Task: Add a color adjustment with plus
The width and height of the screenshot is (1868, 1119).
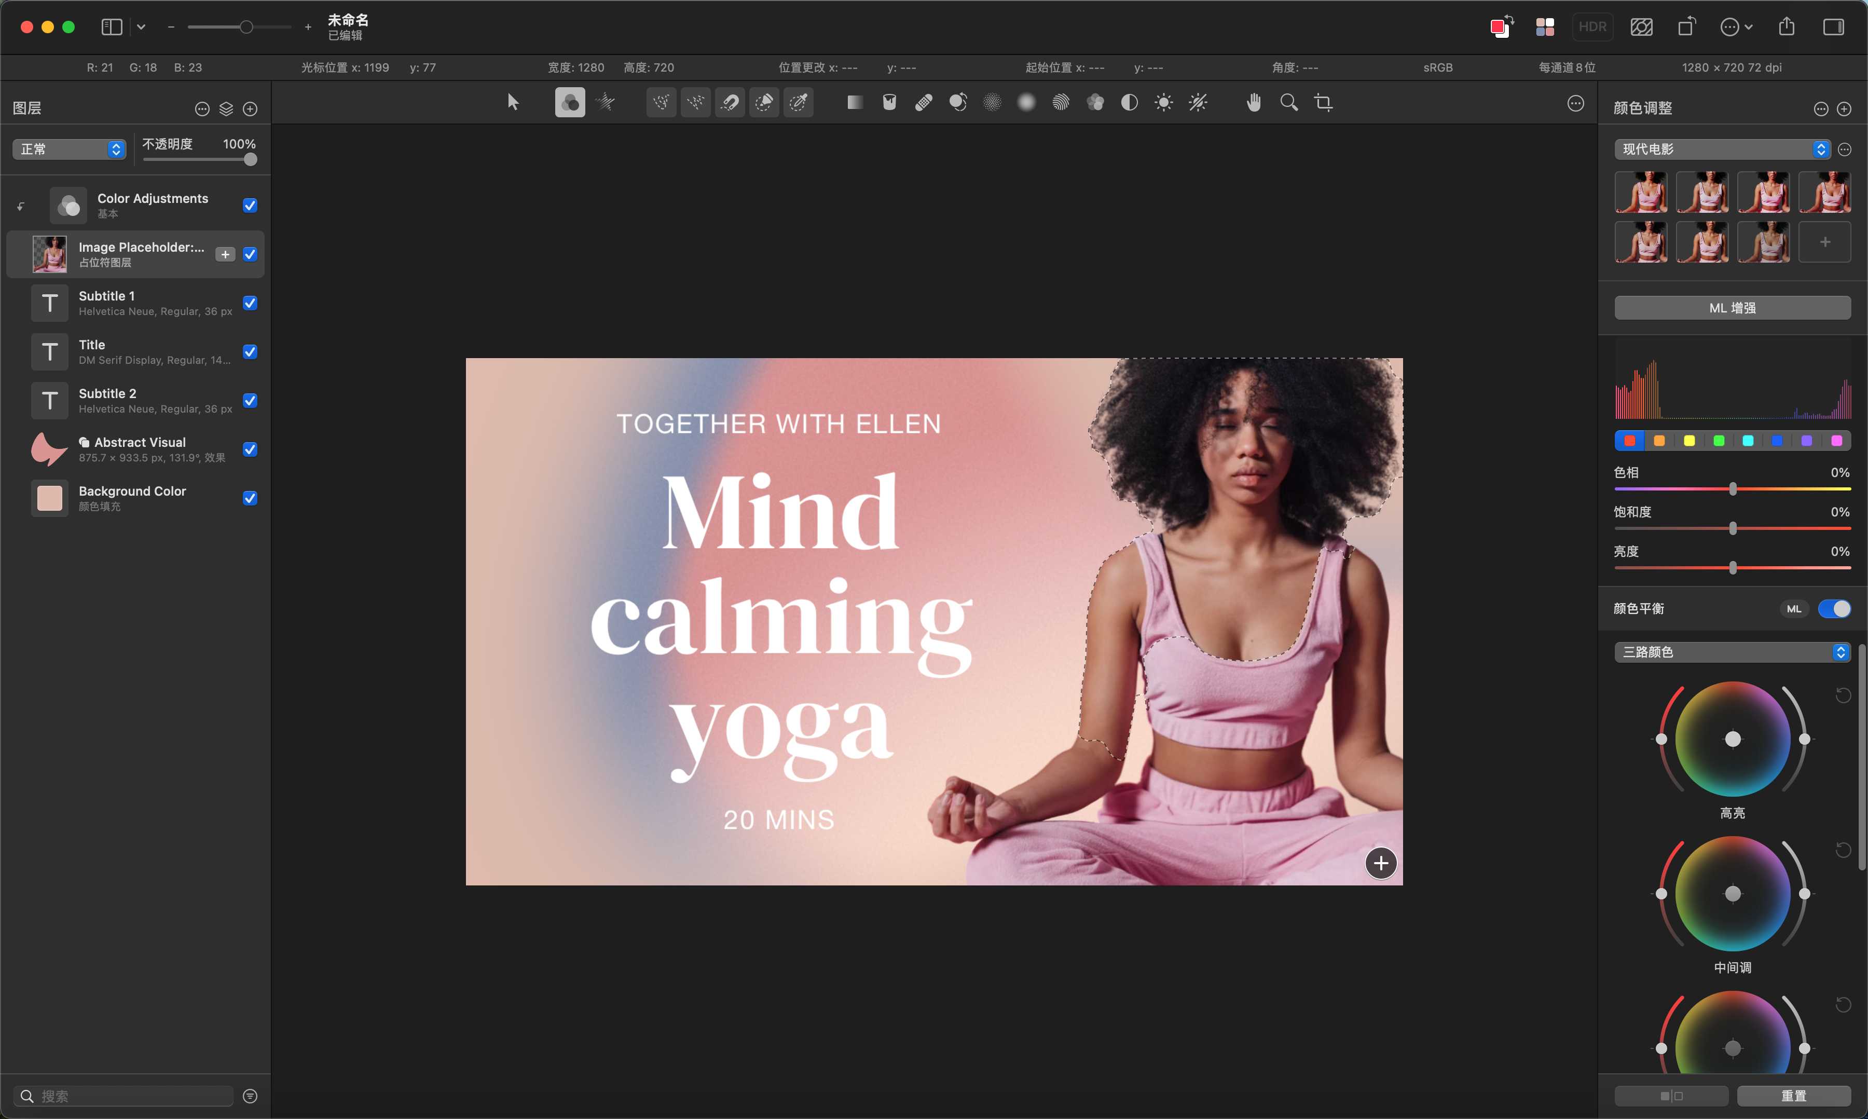Action: [1844, 110]
